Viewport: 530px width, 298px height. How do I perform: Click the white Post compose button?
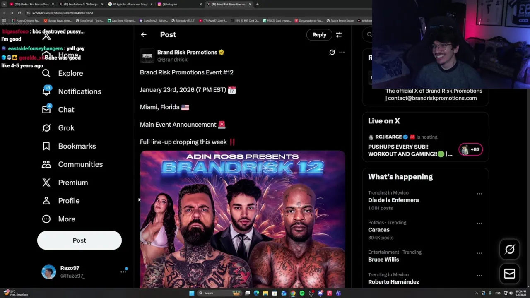(79, 240)
